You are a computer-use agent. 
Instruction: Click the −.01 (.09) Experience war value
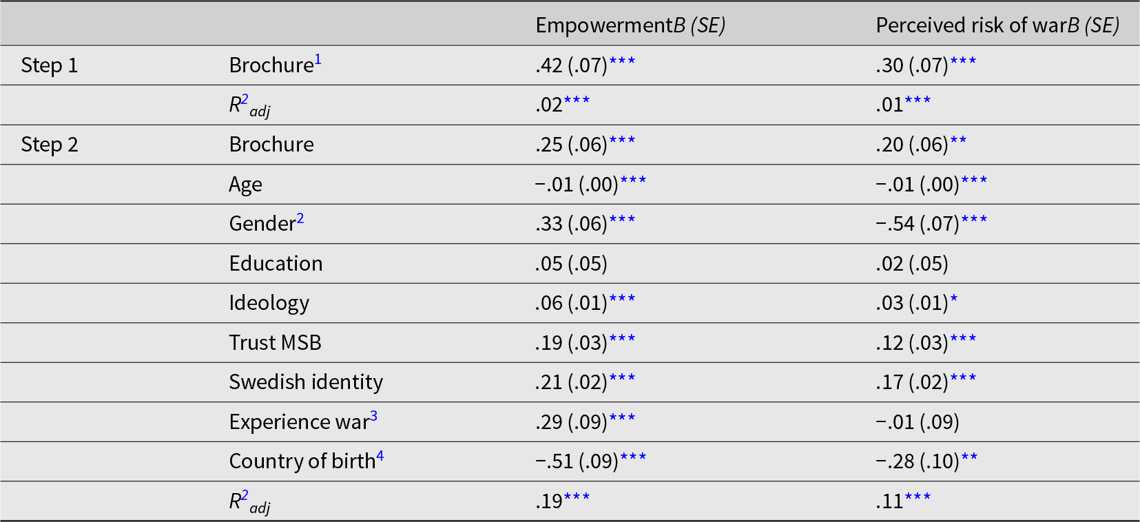coord(918,422)
